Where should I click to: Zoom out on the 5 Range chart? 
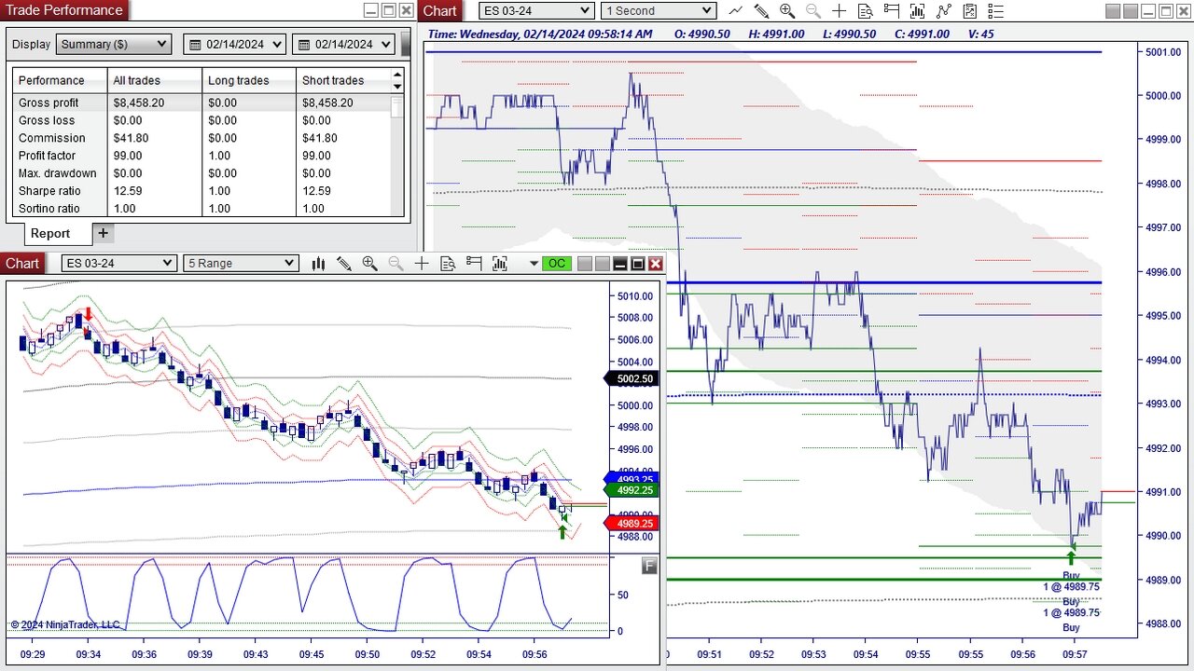pyautogui.click(x=396, y=264)
